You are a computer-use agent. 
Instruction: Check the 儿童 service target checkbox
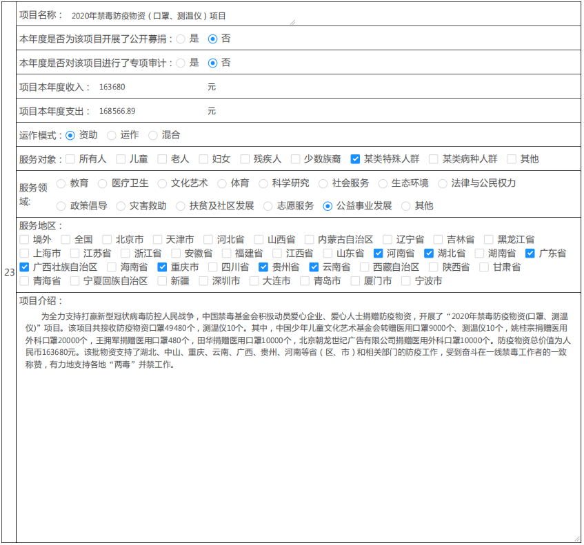click(121, 159)
